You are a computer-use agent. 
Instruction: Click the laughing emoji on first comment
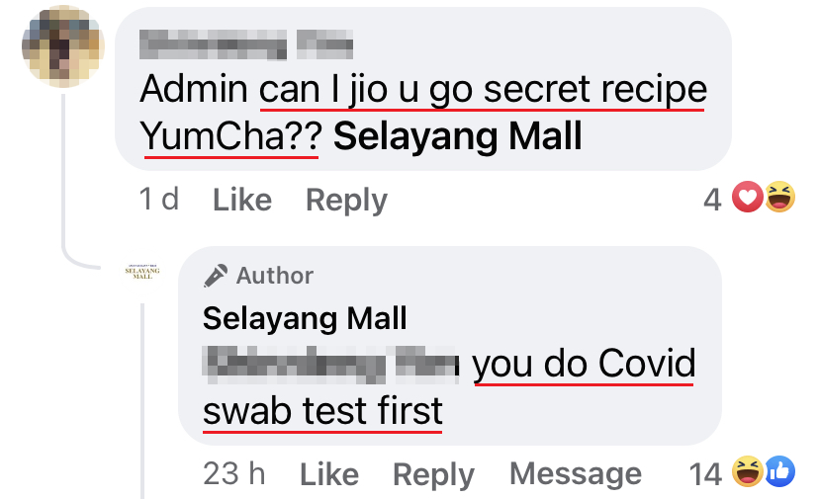779,197
